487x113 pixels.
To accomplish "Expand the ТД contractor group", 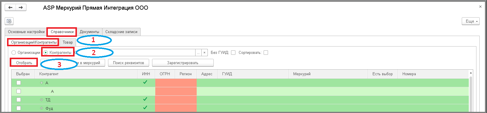I will coord(41,100).
